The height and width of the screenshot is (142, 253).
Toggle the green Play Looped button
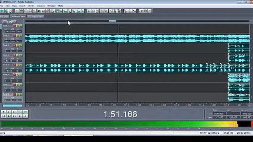pos(25,112)
